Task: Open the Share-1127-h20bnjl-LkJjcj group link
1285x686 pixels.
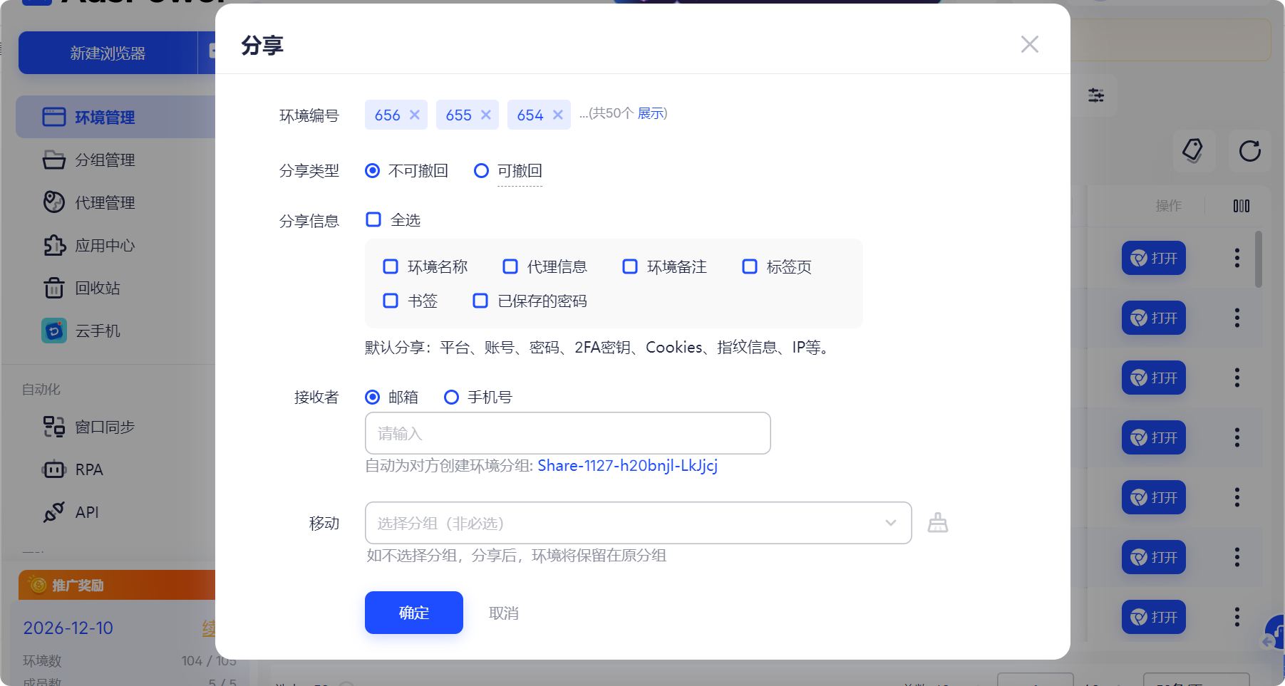Action: pyautogui.click(x=627, y=466)
